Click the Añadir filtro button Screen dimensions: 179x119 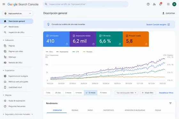[x=148, y=93]
